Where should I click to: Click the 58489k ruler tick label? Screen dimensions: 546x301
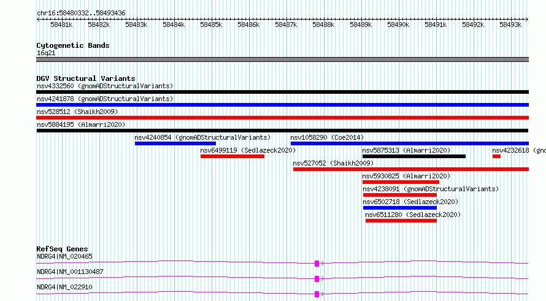point(361,25)
